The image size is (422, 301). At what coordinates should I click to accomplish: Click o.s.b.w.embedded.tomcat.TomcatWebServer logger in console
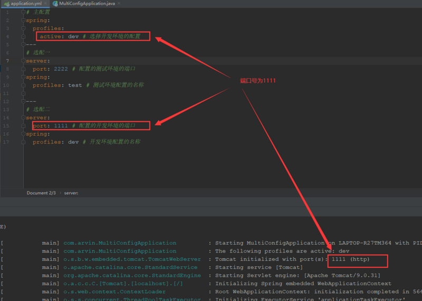132,259
